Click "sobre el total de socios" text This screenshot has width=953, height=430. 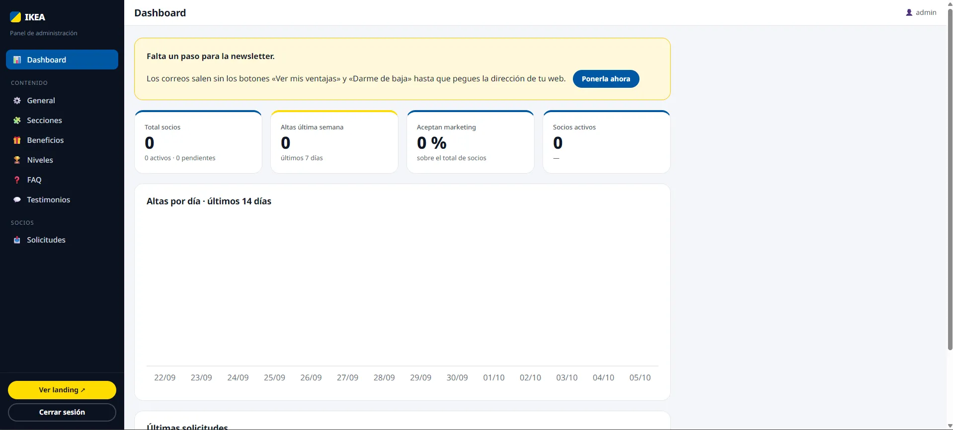coord(452,158)
